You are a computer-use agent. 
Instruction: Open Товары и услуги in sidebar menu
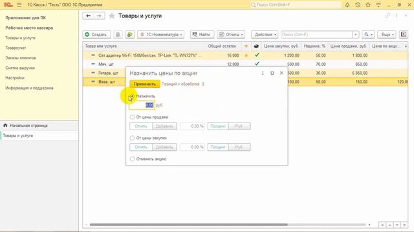20,38
